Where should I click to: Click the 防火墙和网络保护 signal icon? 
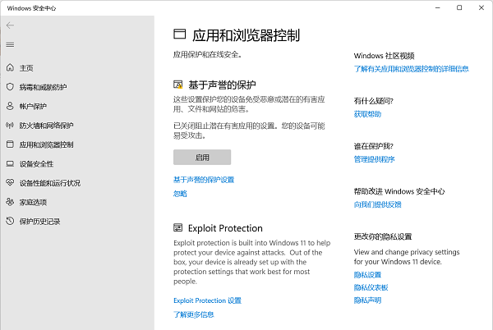(x=10, y=126)
